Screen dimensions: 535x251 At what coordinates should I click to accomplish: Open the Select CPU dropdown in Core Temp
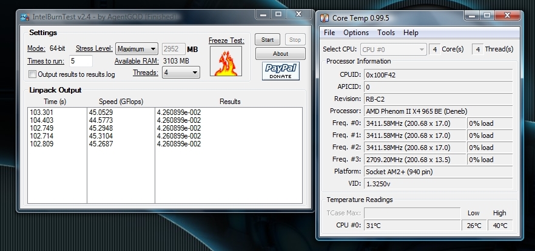(394, 50)
